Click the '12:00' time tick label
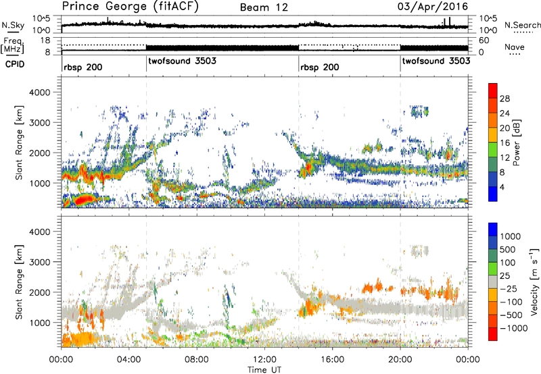 coord(264,360)
